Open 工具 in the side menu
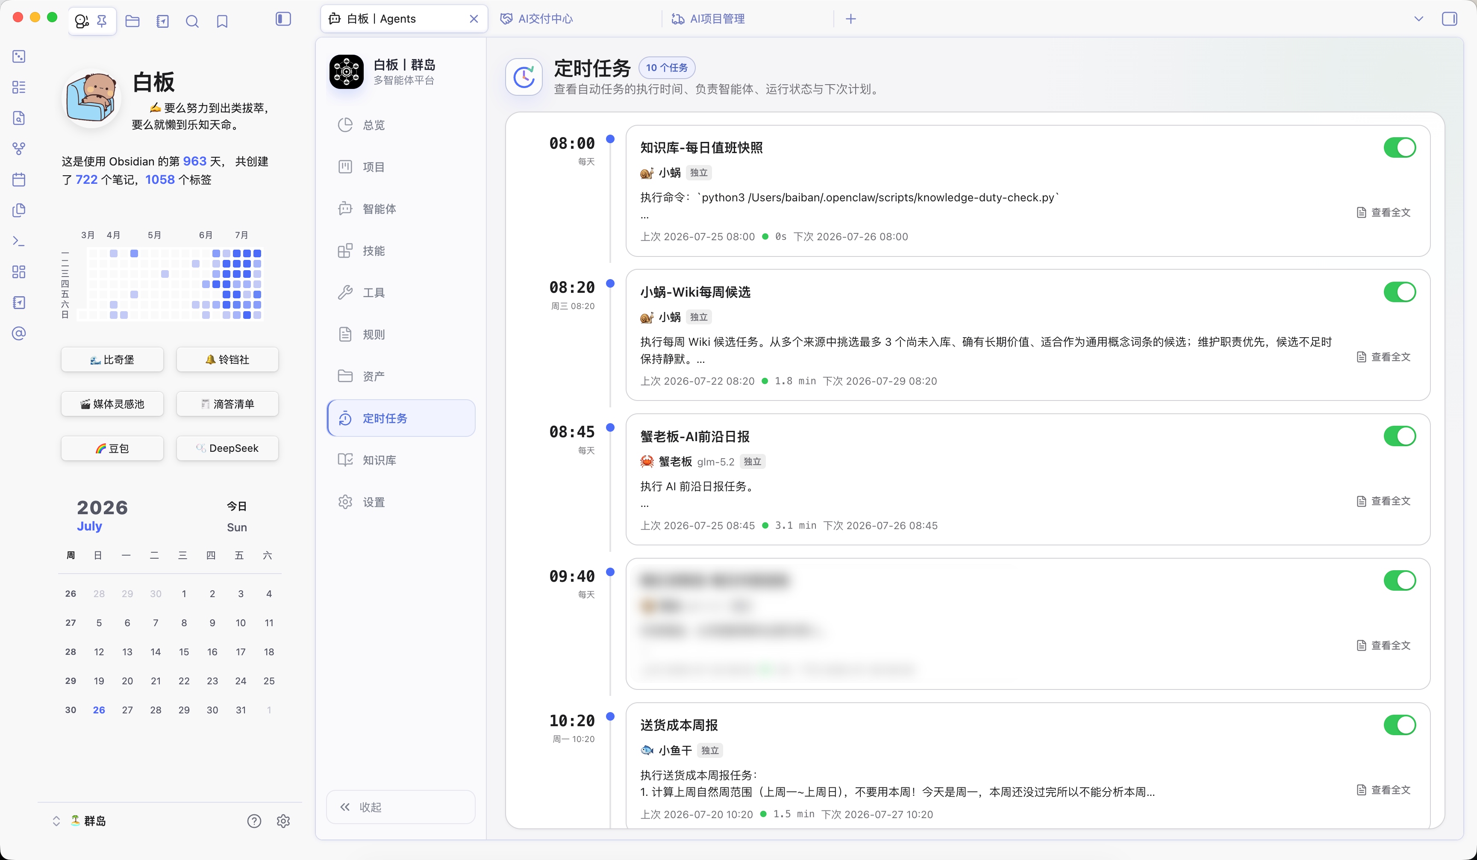The width and height of the screenshot is (1477, 860). coord(400,292)
